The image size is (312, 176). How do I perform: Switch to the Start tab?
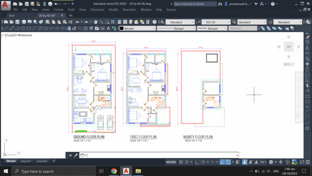click(x=12, y=16)
